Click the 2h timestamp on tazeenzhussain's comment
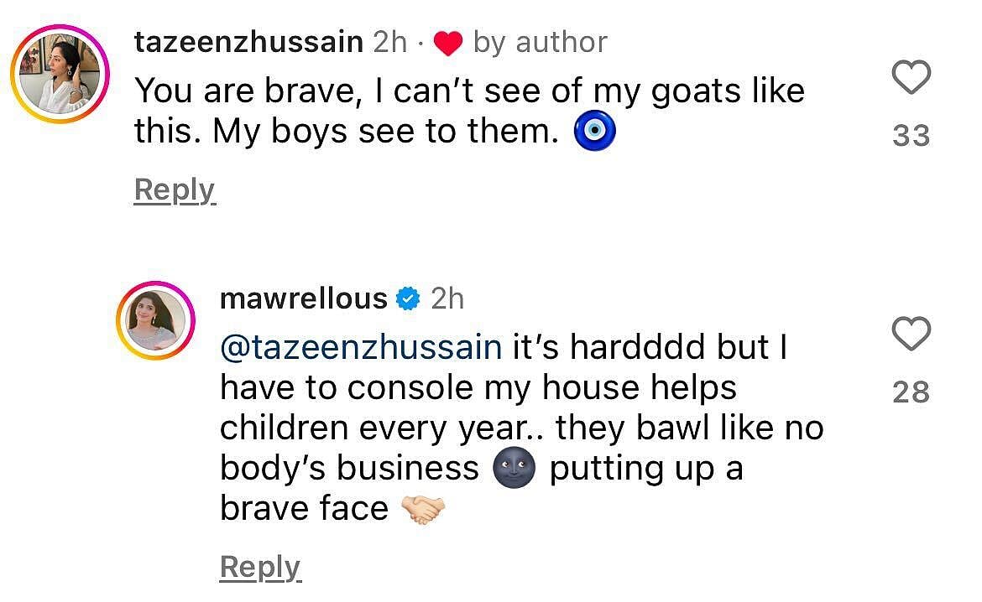 (389, 43)
